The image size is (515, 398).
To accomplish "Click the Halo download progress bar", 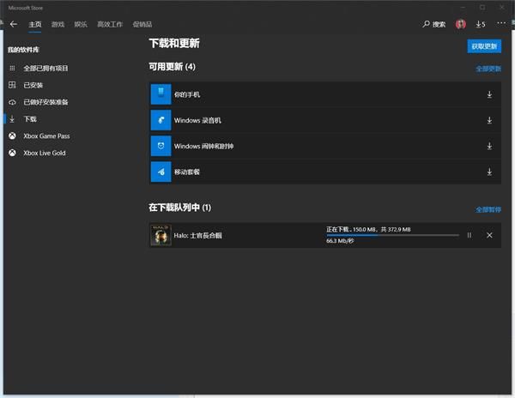I will point(392,235).
